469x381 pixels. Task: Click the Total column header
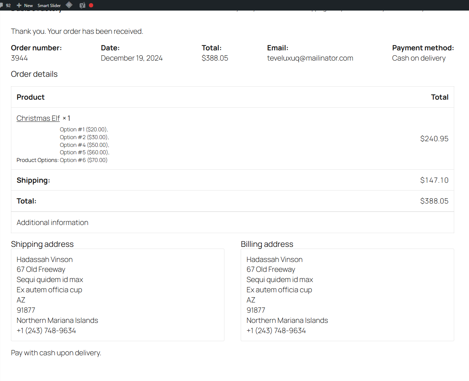[x=440, y=97]
